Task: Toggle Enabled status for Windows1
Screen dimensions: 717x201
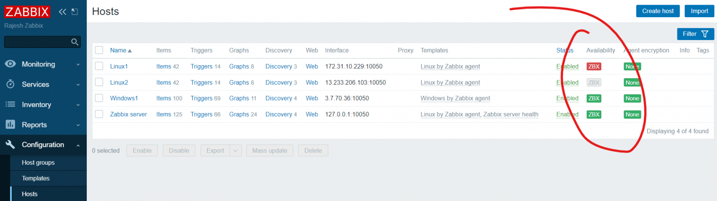Action: 567,98
